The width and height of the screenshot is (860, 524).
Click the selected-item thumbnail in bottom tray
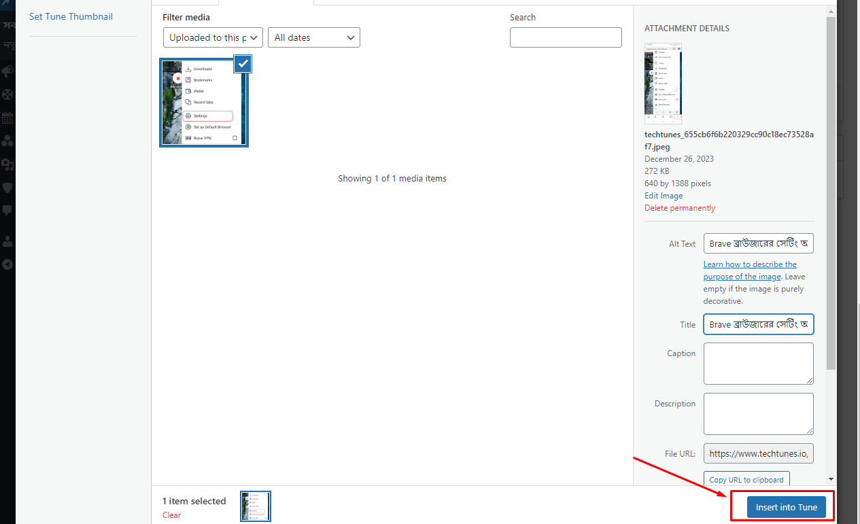256,506
